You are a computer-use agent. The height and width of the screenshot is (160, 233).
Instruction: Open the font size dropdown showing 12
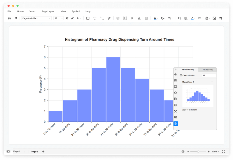coord(59,18)
